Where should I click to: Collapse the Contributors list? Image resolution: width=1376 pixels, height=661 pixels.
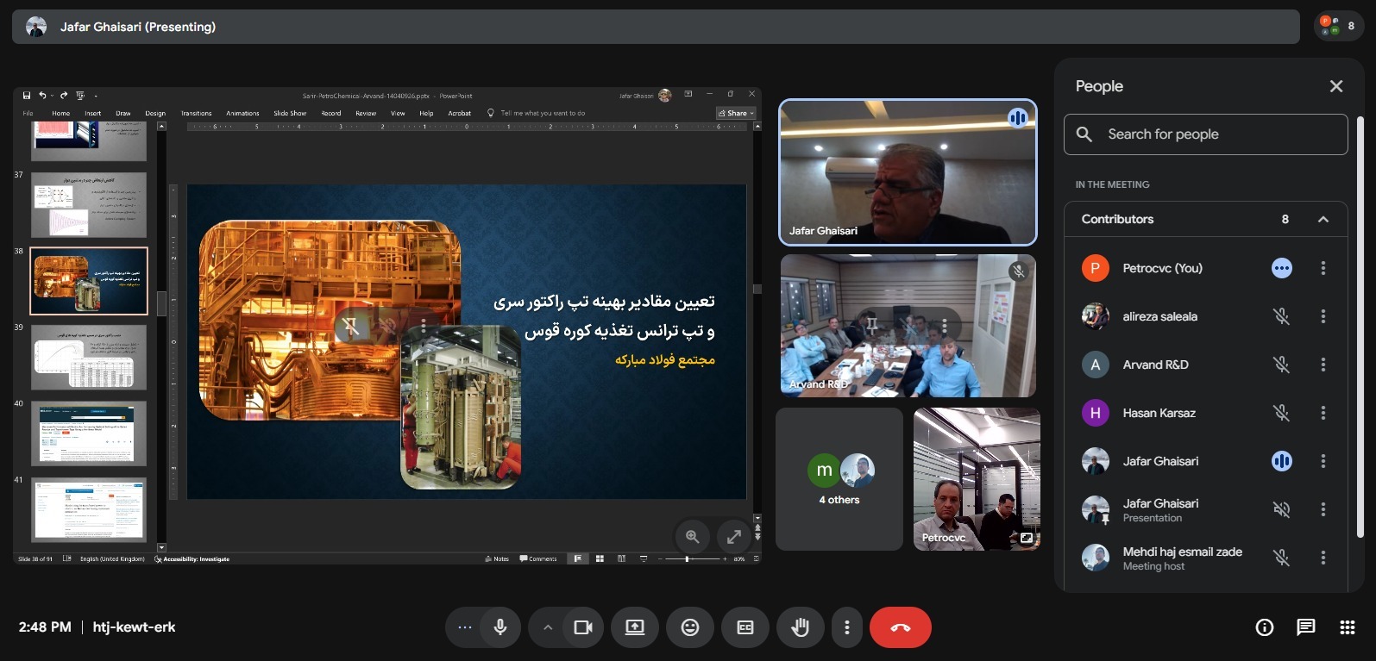(1323, 219)
